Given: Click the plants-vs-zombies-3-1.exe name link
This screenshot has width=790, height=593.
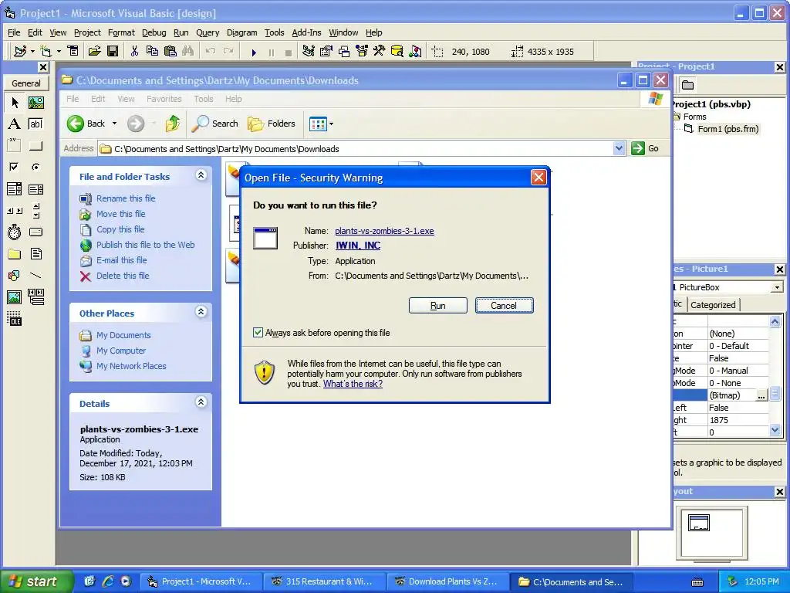Looking at the screenshot, I should [x=384, y=231].
